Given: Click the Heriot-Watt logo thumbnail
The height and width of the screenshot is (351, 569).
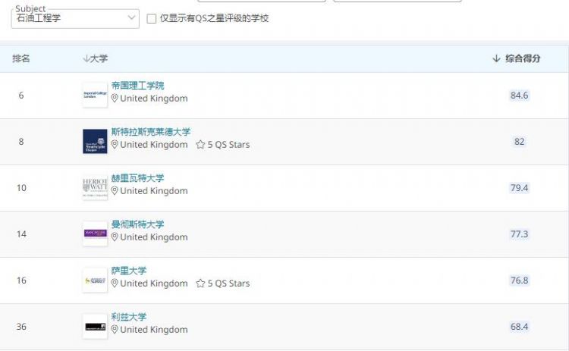Looking at the screenshot, I should point(95,187).
